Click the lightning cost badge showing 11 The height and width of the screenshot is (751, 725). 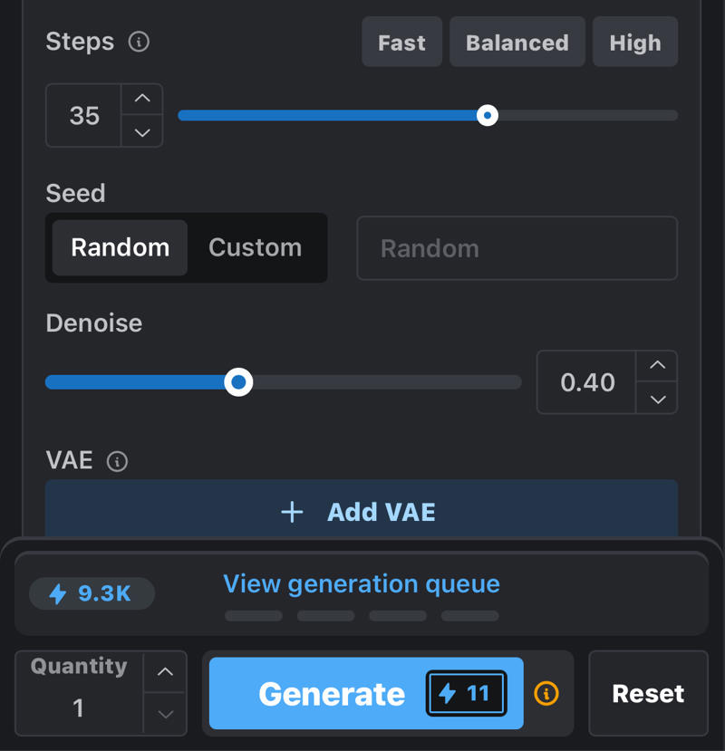[466, 693]
